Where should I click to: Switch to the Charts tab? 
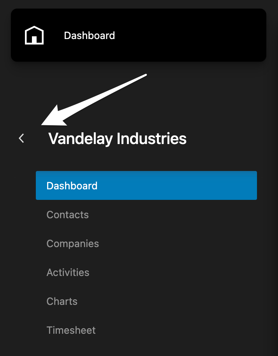62,301
